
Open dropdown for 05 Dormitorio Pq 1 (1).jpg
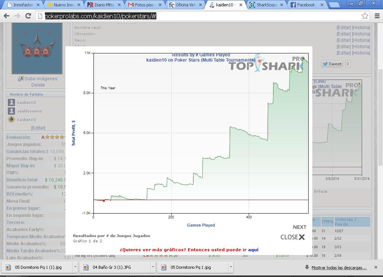tap(75, 267)
